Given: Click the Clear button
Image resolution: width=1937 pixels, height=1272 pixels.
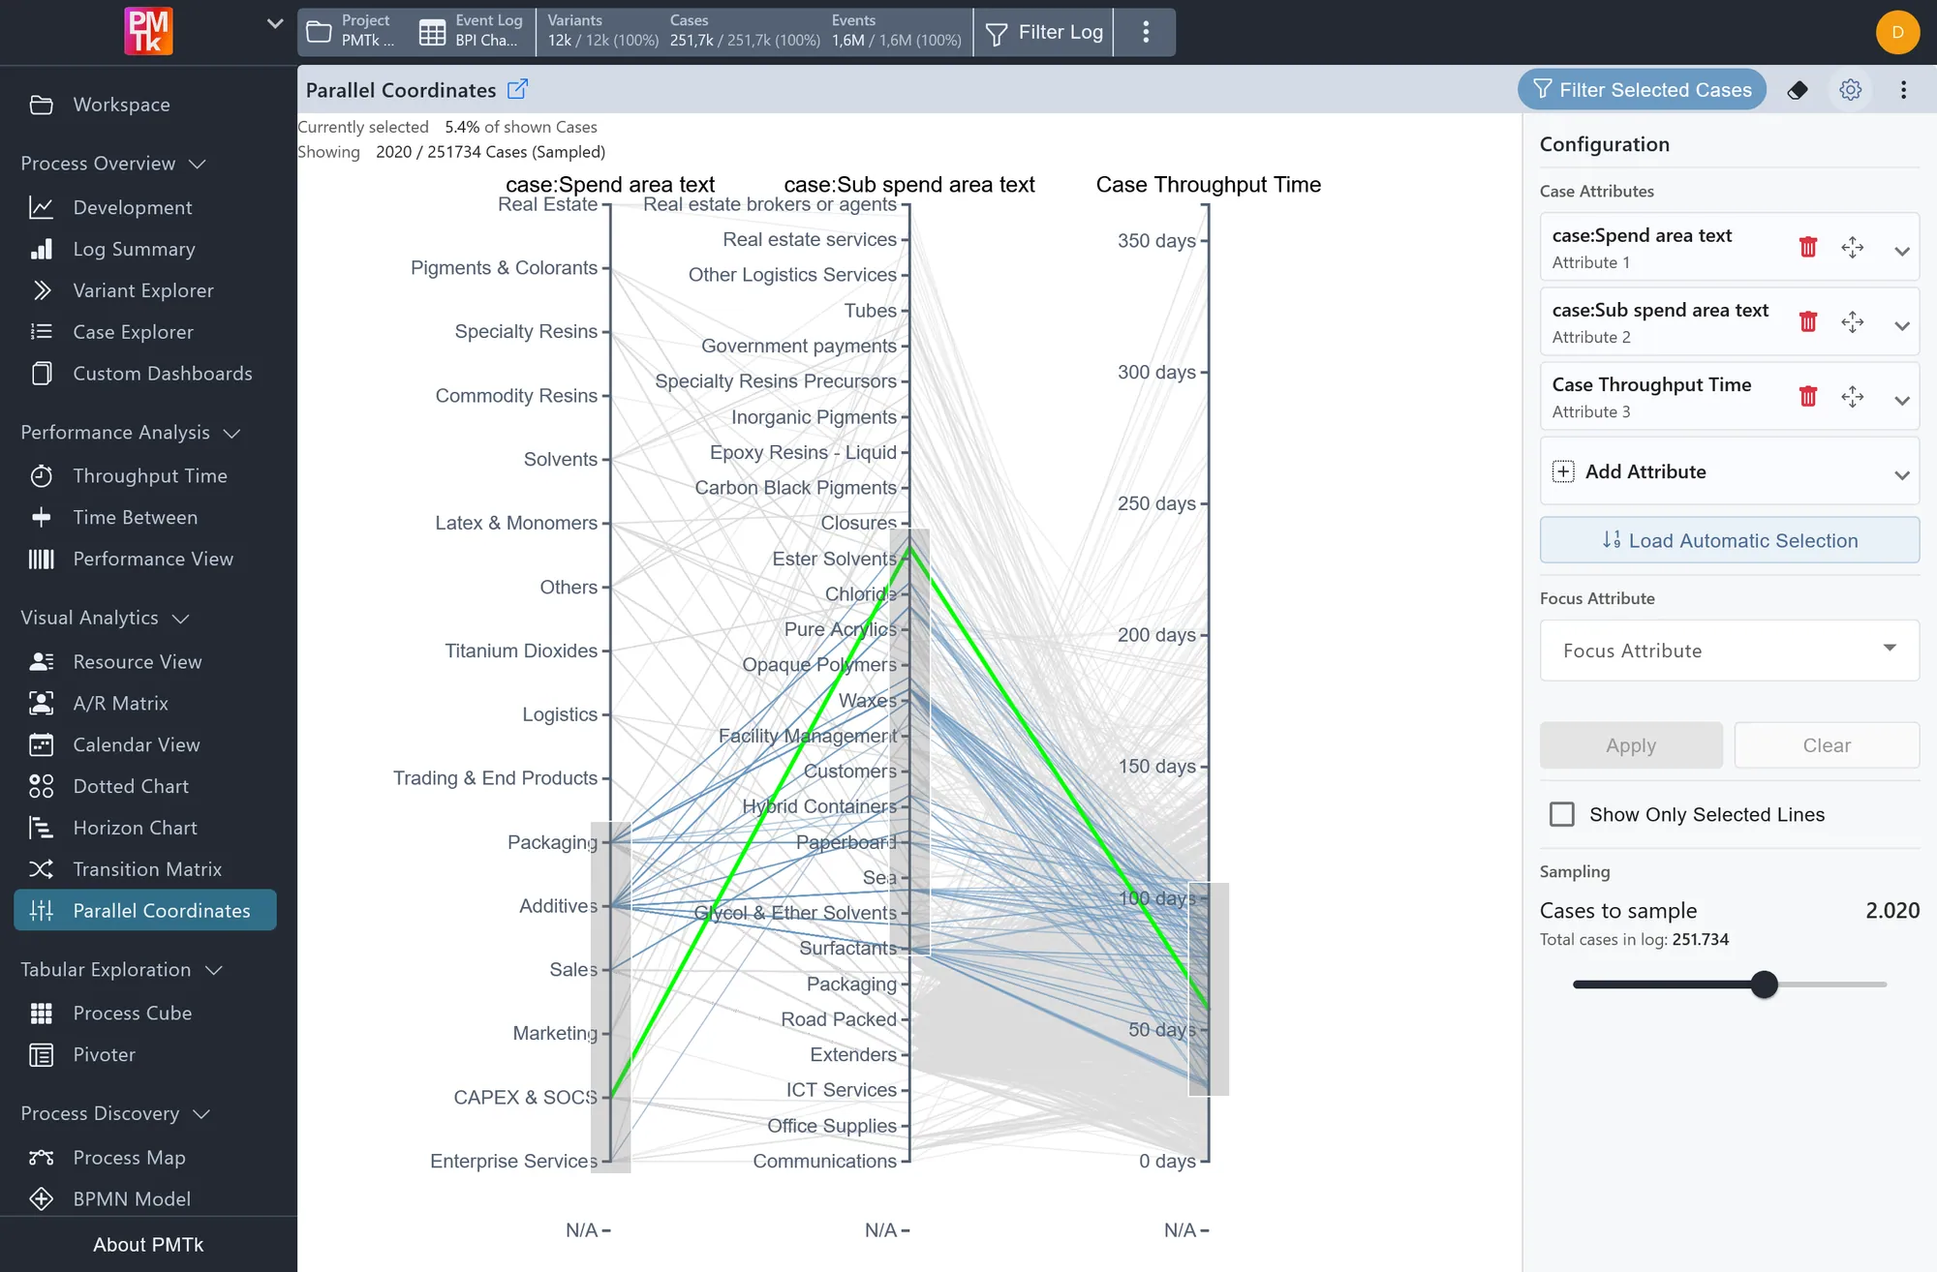Looking at the screenshot, I should tap(1827, 745).
